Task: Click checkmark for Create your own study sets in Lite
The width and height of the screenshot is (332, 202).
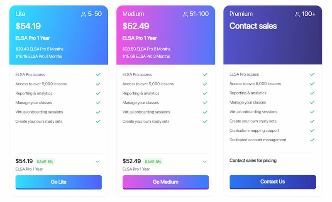Action: (x=98, y=121)
